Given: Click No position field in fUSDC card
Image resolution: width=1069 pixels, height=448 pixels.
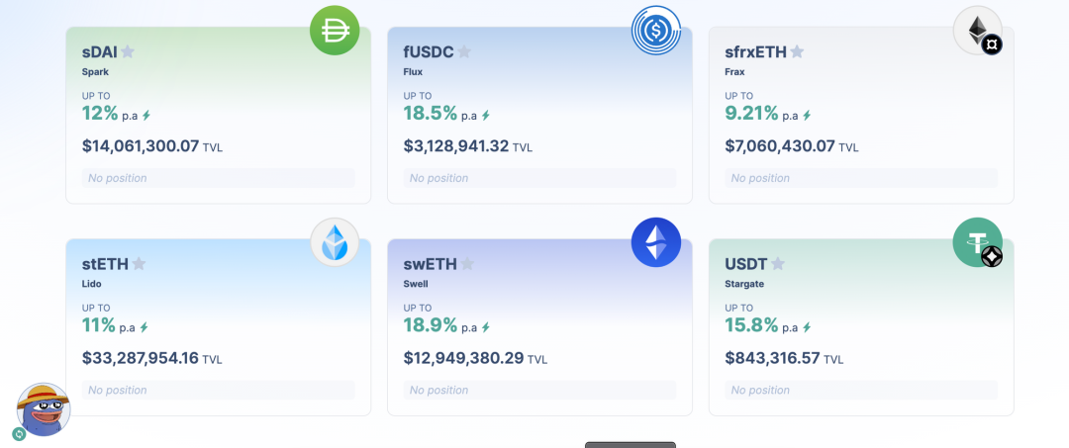Looking at the screenshot, I should [539, 178].
